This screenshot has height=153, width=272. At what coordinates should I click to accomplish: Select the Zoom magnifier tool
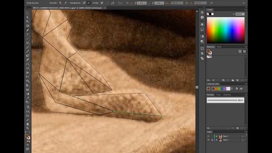click(x=28, y=128)
